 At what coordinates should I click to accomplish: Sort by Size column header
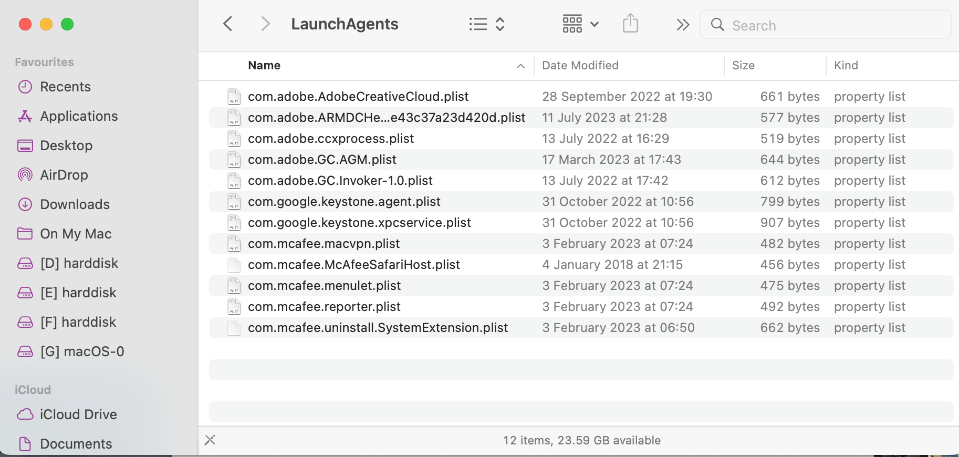[743, 65]
